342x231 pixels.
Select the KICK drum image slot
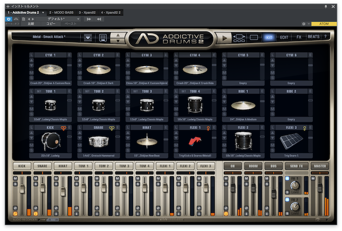(x=51, y=141)
